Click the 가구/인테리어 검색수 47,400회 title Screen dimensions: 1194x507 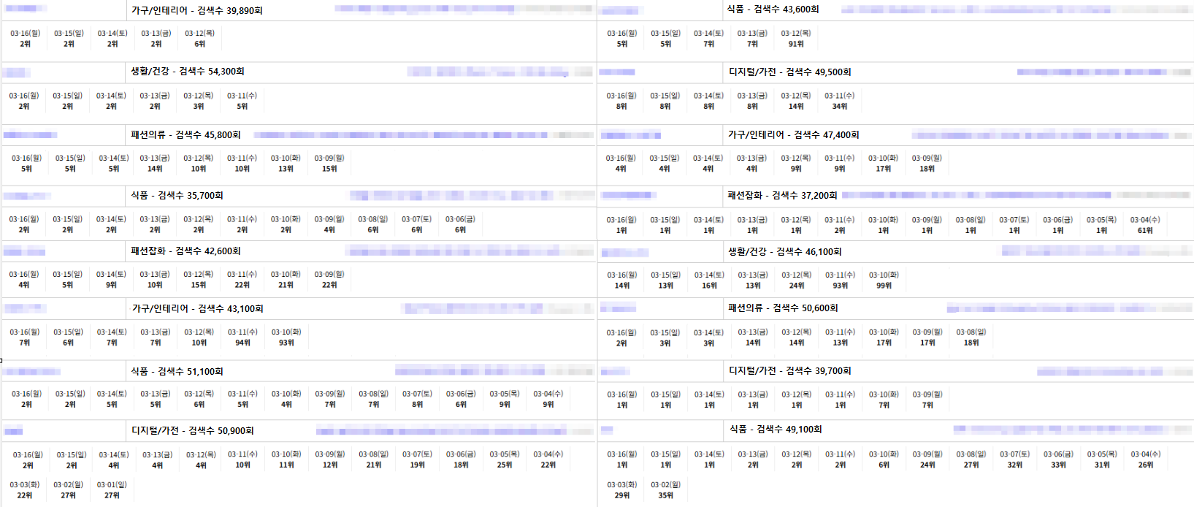tap(793, 134)
